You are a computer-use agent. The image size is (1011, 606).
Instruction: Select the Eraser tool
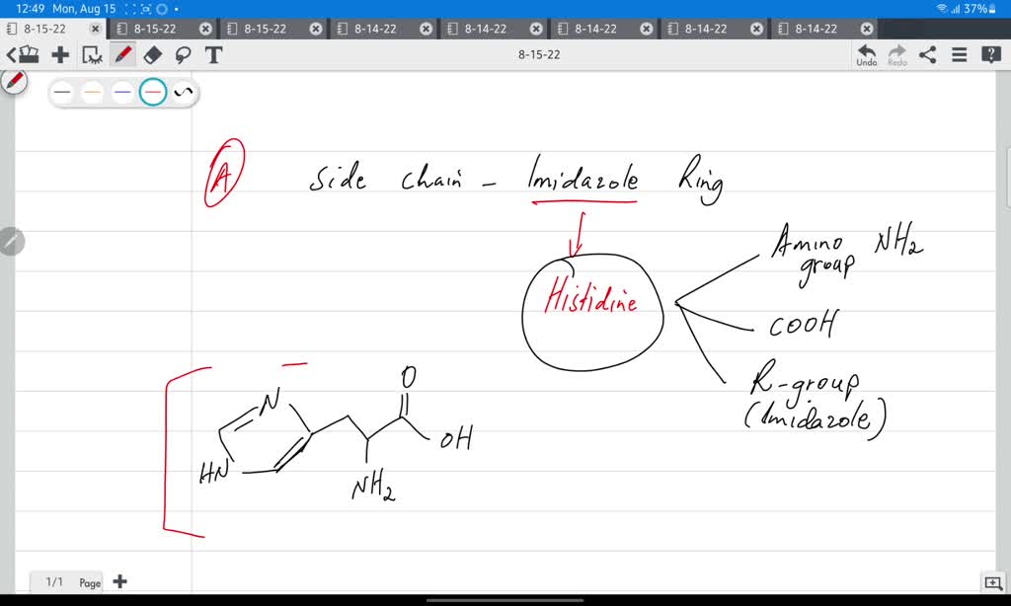click(x=152, y=53)
